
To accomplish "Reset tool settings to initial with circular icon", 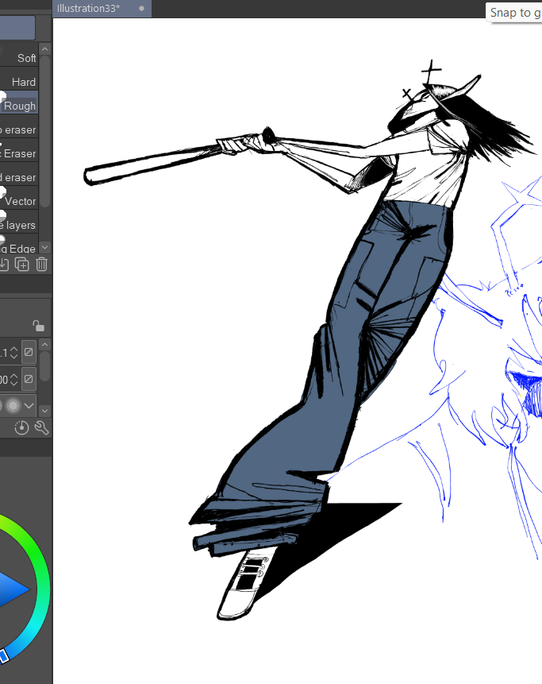I will [x=21, y=428].
